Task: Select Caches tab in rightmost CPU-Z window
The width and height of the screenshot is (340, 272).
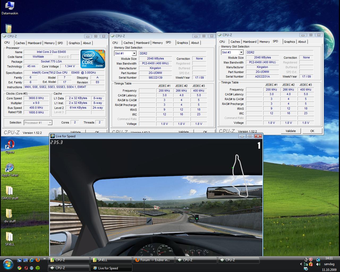Action: click(x=235, y=42)
